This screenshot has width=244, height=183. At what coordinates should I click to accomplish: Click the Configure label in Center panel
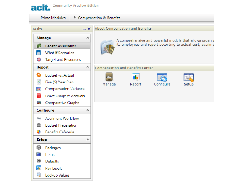pos(162,84)
